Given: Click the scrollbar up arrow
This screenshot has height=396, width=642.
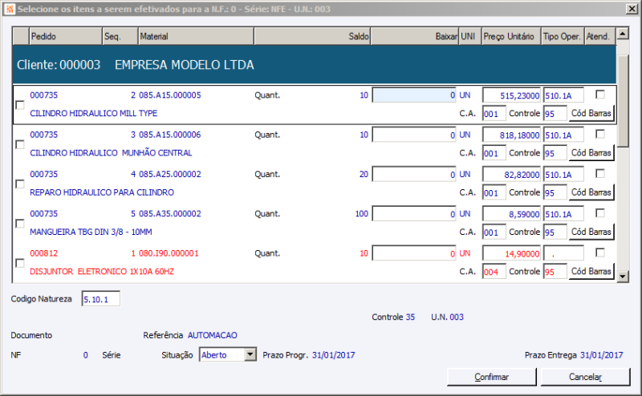Looking at the screenshot, I should click(623, 34).
